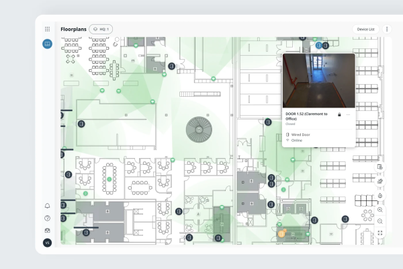Select the green sensor in conference room
This screenshot has width=403, height=269.
[x=108, y=180]
